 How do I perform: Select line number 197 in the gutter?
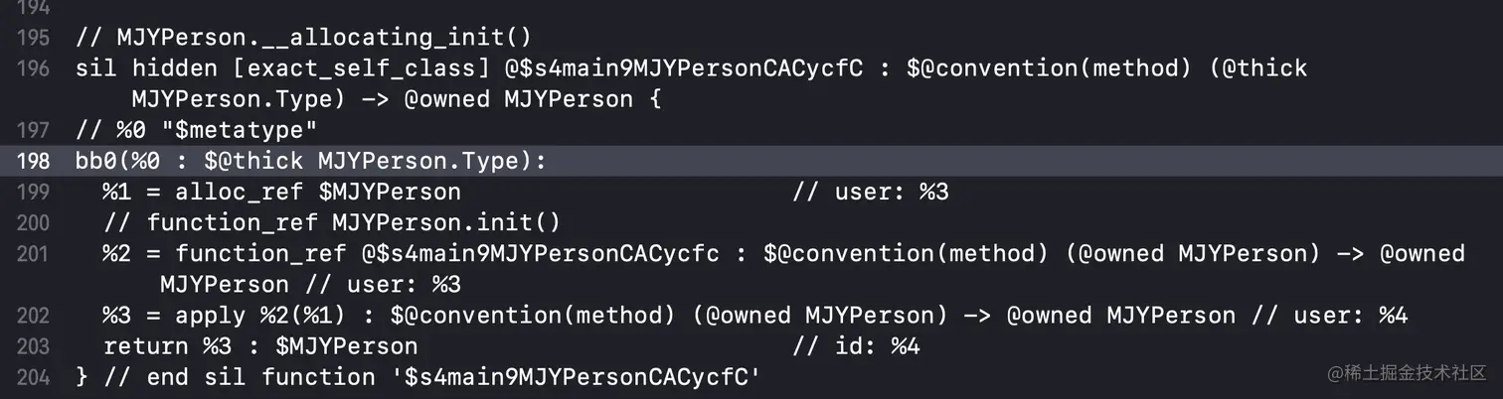33,130
